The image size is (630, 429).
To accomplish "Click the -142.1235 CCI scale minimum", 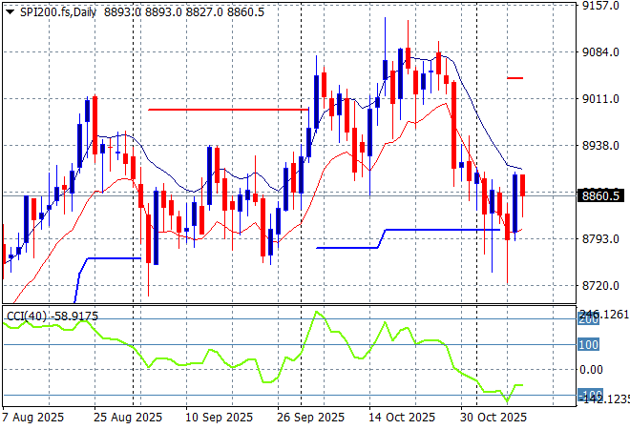I will (x=604, y=399).
